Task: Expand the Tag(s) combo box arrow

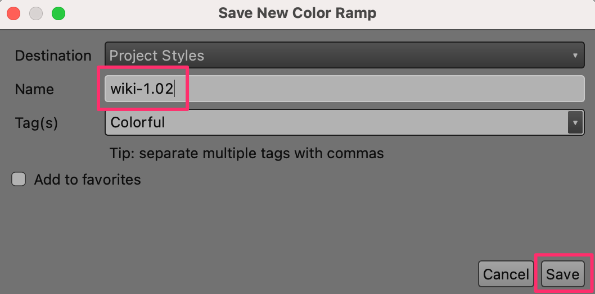Action: point(575,122)
